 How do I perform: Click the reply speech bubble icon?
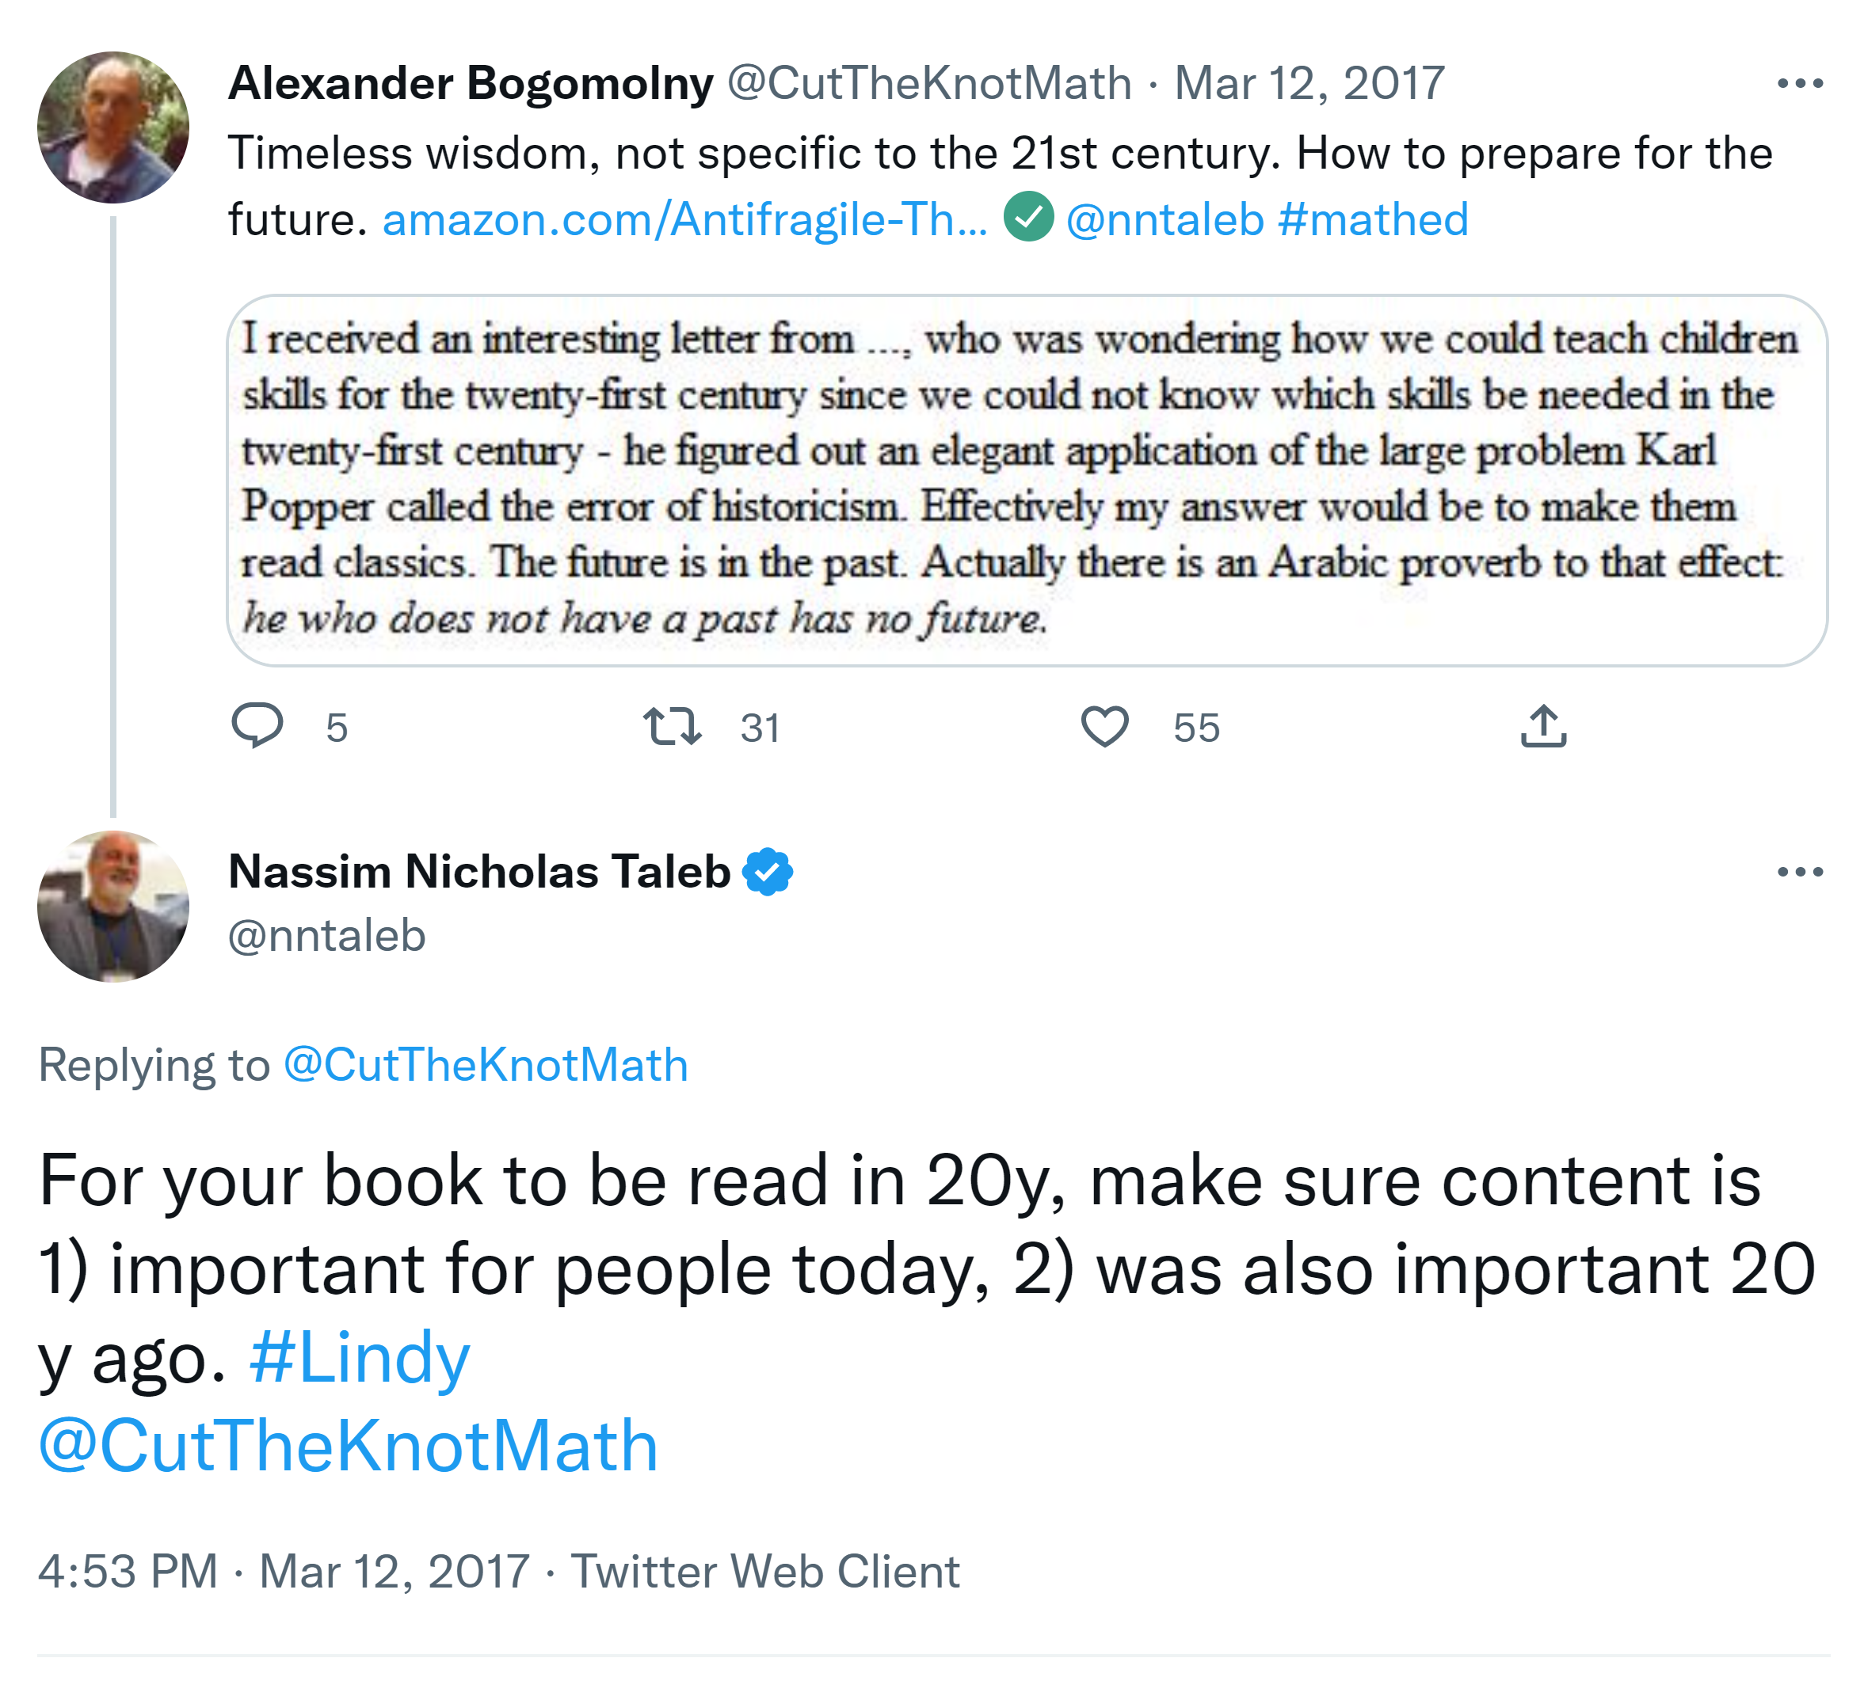(257, 725)
